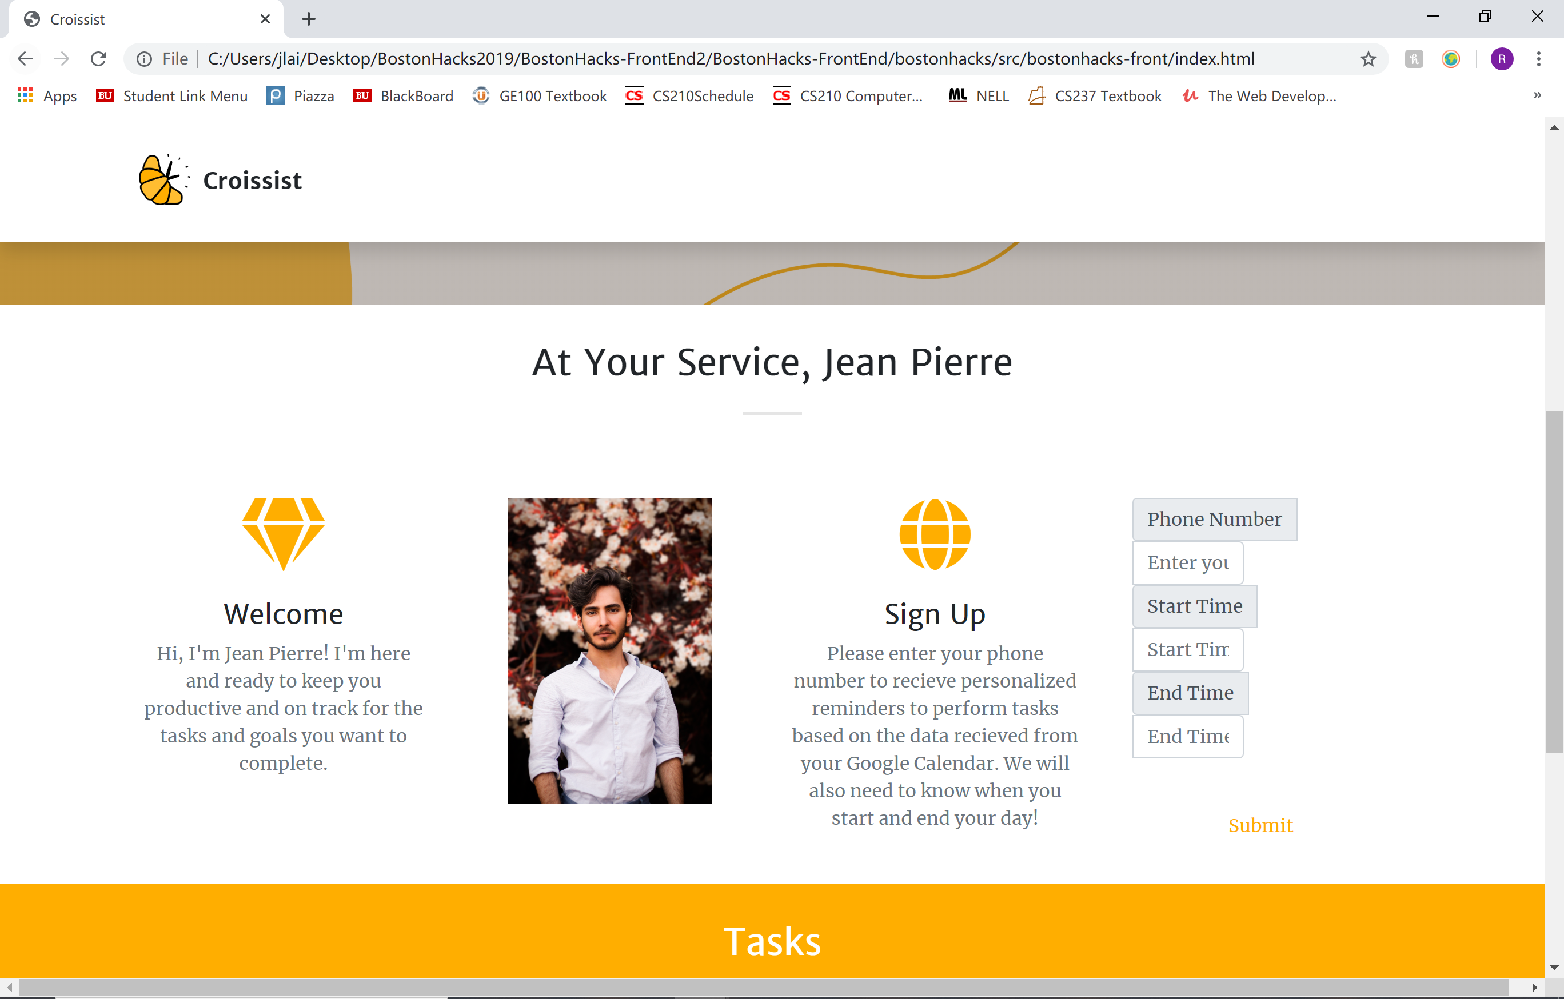The height and width of the screenshot is (999, 1564).
Task: Expand the hidden bookmarks chevron
Action: (x=1537, y=95)
